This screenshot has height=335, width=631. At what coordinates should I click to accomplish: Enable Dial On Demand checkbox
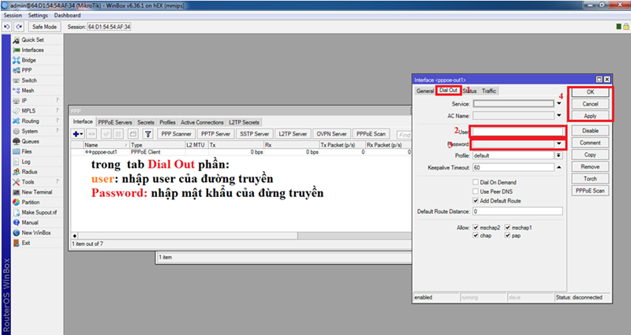pos(475,182)
